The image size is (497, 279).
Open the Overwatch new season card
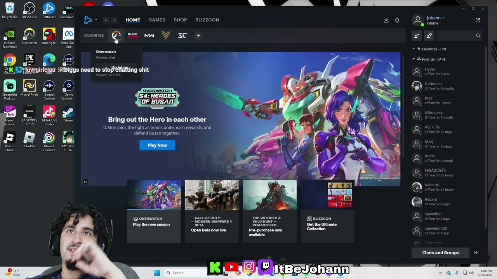coord(154,211)
